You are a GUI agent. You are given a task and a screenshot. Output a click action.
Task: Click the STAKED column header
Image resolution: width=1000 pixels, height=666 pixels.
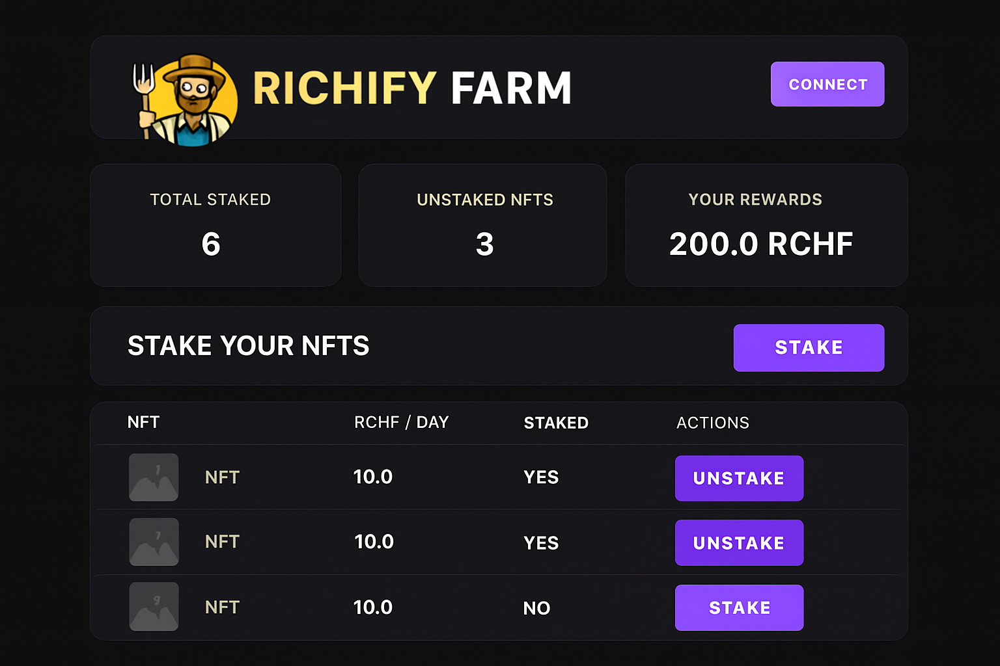(556, 423)
